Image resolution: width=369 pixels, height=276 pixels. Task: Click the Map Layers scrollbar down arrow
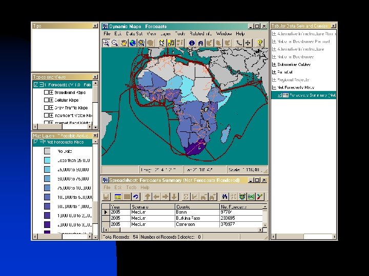click(95, 237)
